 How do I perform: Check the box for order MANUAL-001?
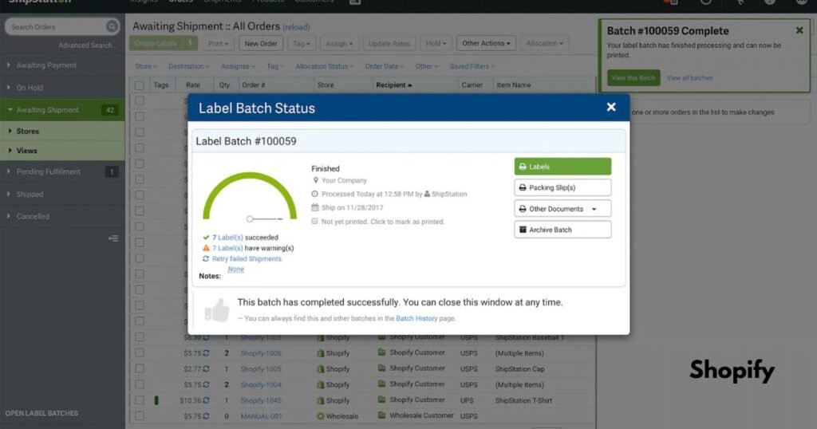pos(139,416)
